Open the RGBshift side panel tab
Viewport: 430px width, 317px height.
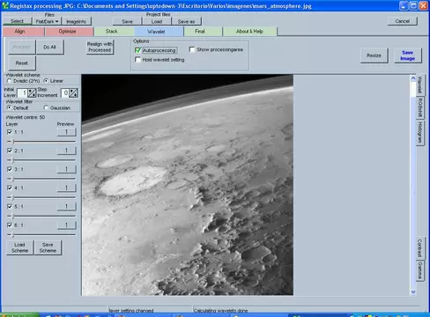(x=419, y=107)
